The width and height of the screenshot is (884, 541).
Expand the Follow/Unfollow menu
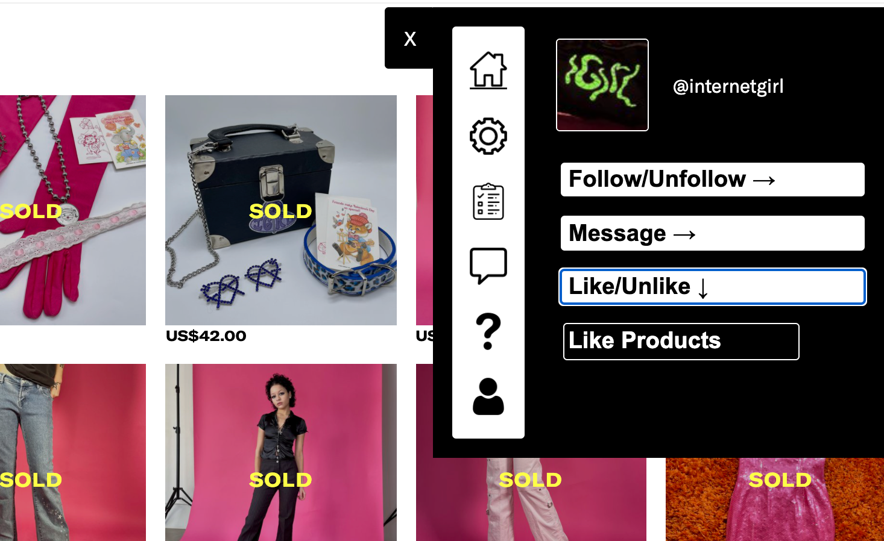click(x=713, y=180)
